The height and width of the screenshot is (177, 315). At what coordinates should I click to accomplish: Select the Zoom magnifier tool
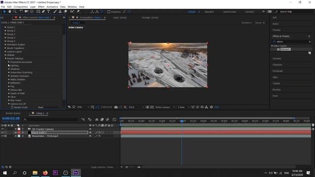coord(15,12)
